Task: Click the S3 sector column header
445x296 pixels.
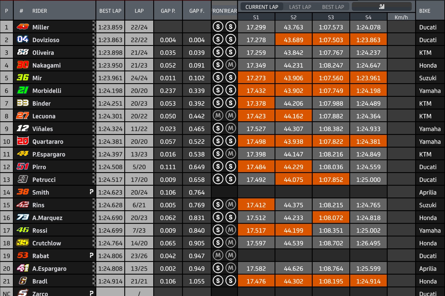Action: point(331,17)
